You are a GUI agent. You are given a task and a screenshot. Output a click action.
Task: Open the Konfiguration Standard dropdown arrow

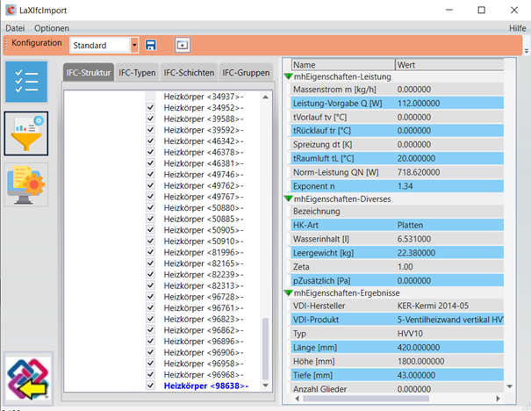click(x=134, y=45)
